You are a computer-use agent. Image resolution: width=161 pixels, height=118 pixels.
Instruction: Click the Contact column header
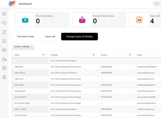104,55
